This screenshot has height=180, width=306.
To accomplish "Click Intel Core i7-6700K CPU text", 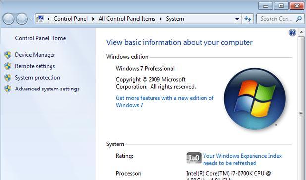I will point(229,175).
